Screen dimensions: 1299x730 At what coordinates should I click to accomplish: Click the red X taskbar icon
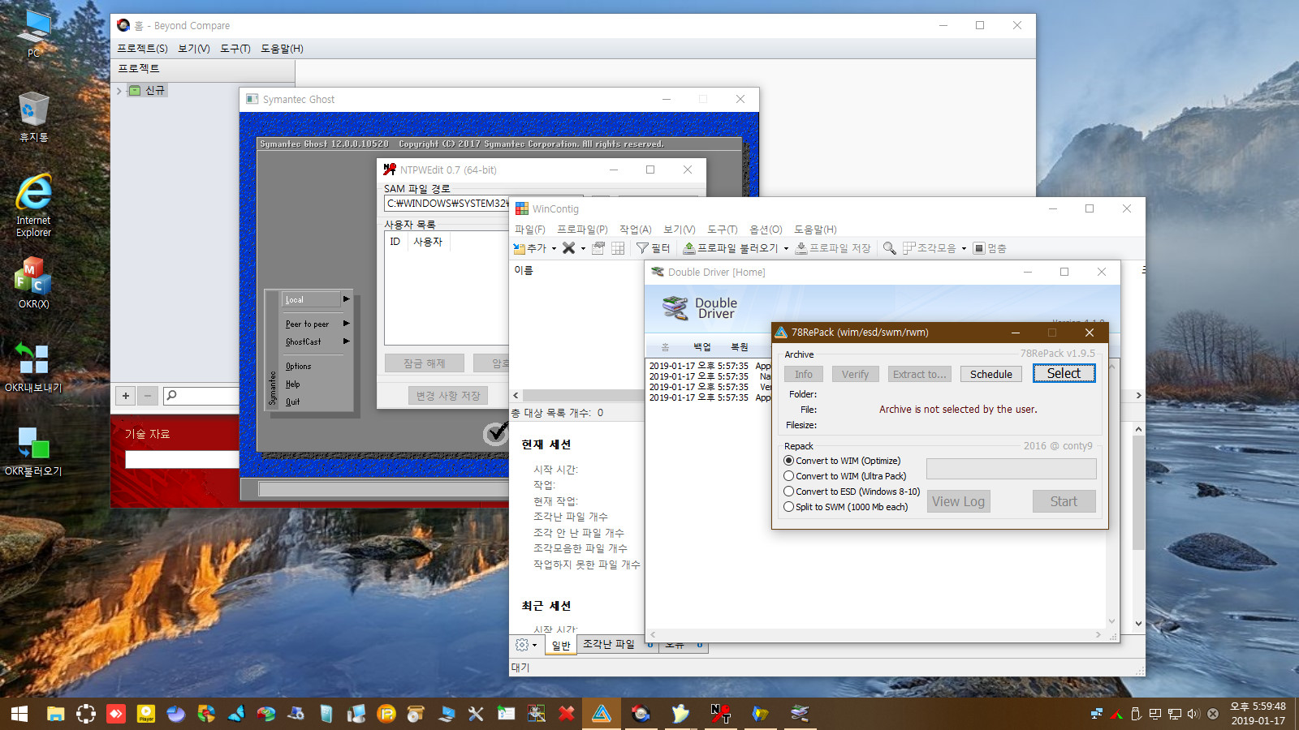(x=566, y=714)
